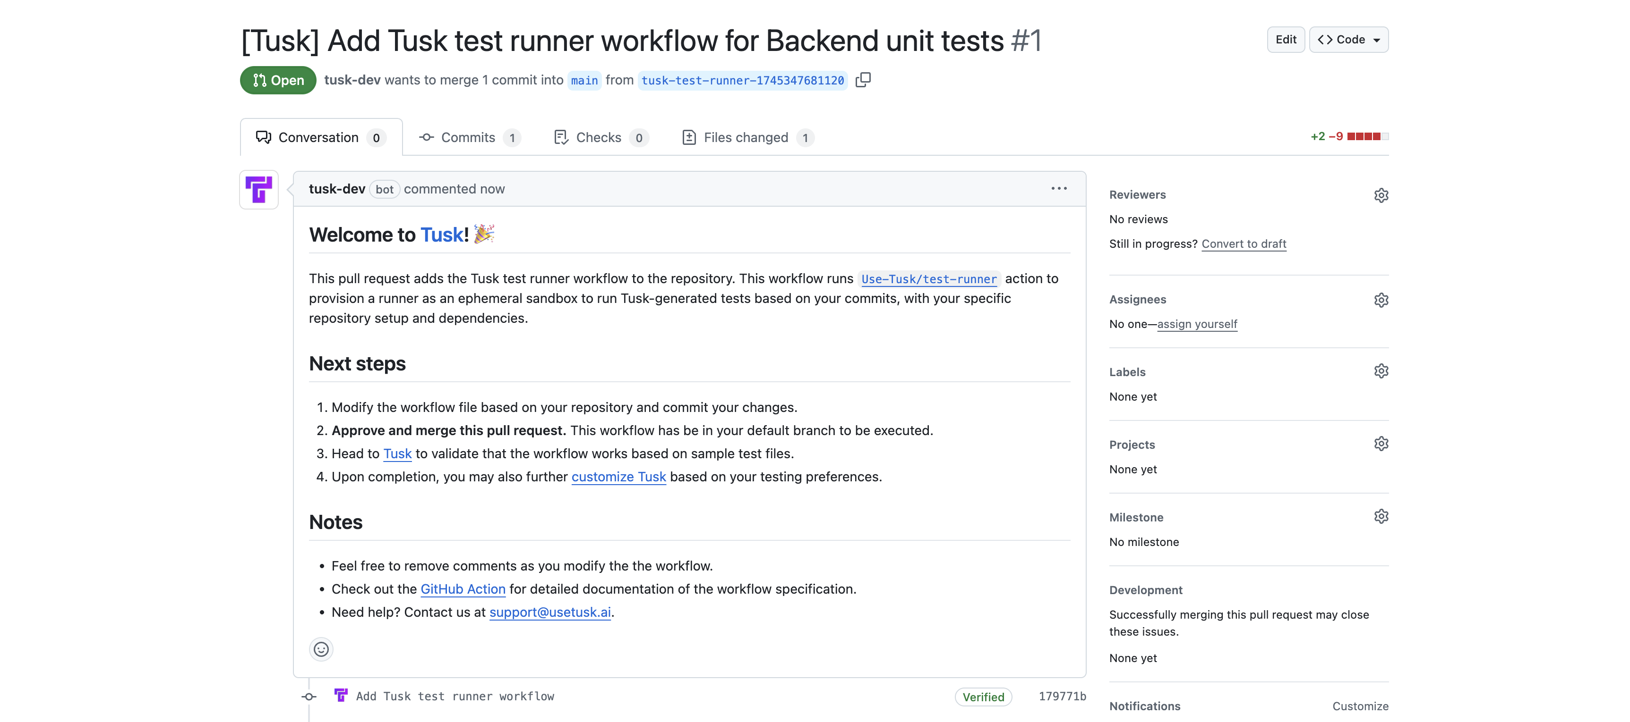The image size is (1630, 722).
Task: Click the assign yourself link
Action: pyautogui.click(x=1197, y=324)
